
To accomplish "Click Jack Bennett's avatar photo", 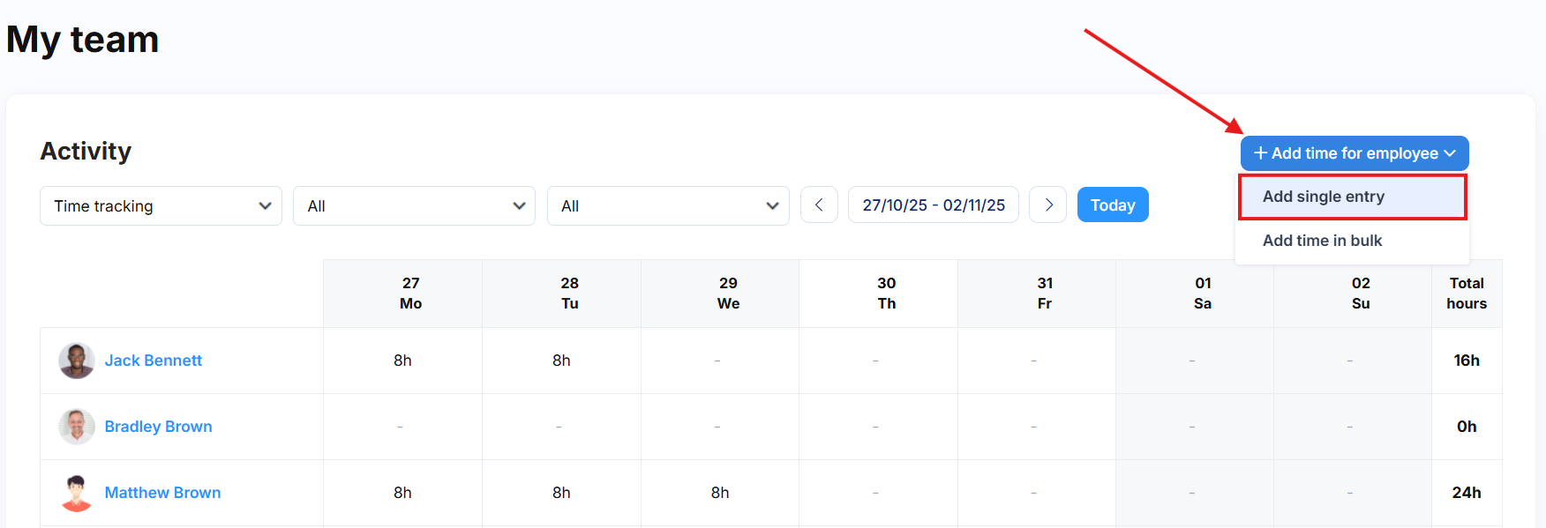I will click(x=77, y=361).
